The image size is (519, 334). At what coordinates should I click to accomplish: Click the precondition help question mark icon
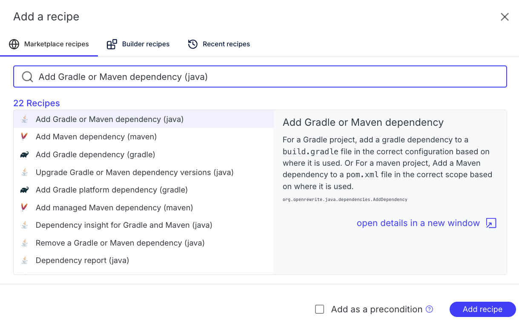(x=430, y=309)
